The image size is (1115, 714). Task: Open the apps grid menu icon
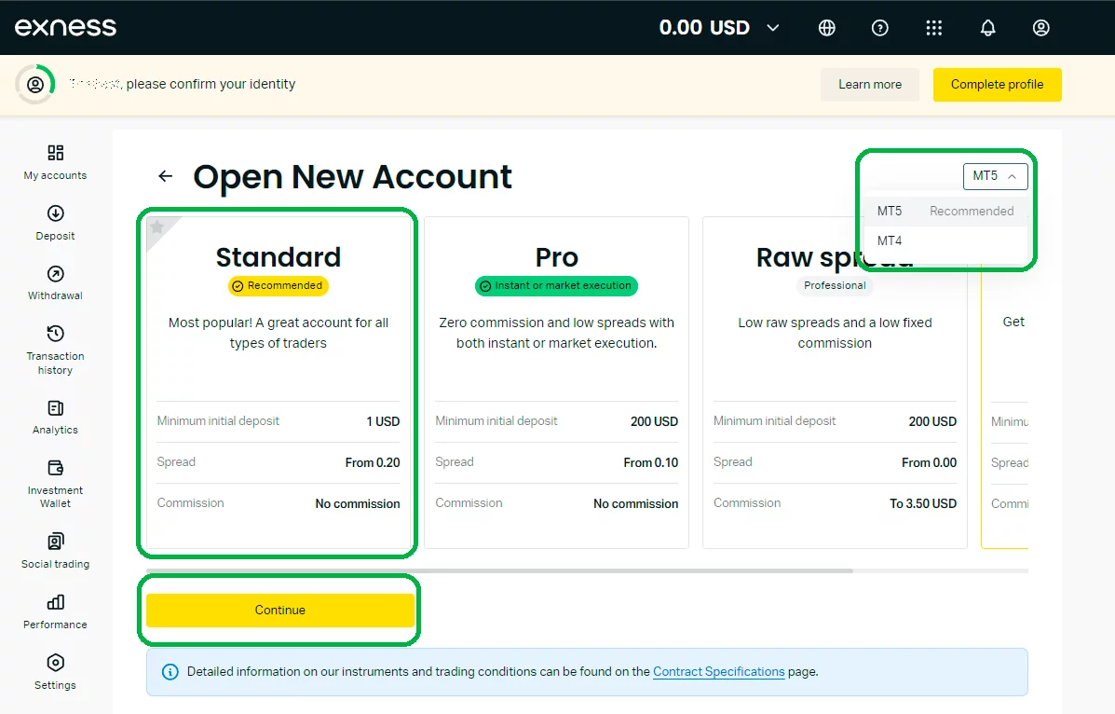(x=933, y=28)
